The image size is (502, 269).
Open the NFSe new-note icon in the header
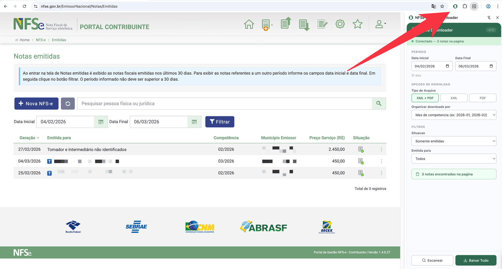coord(266,24)
